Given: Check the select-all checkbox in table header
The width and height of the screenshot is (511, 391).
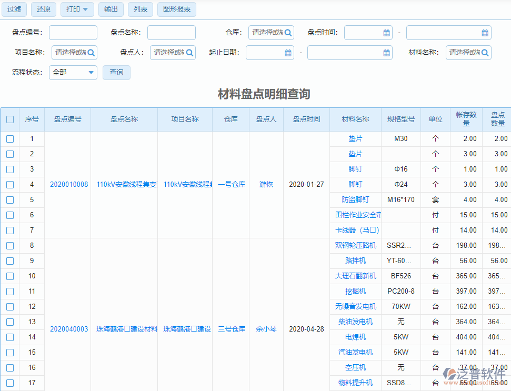Looking at the screenshot, I should pos(10,119).
